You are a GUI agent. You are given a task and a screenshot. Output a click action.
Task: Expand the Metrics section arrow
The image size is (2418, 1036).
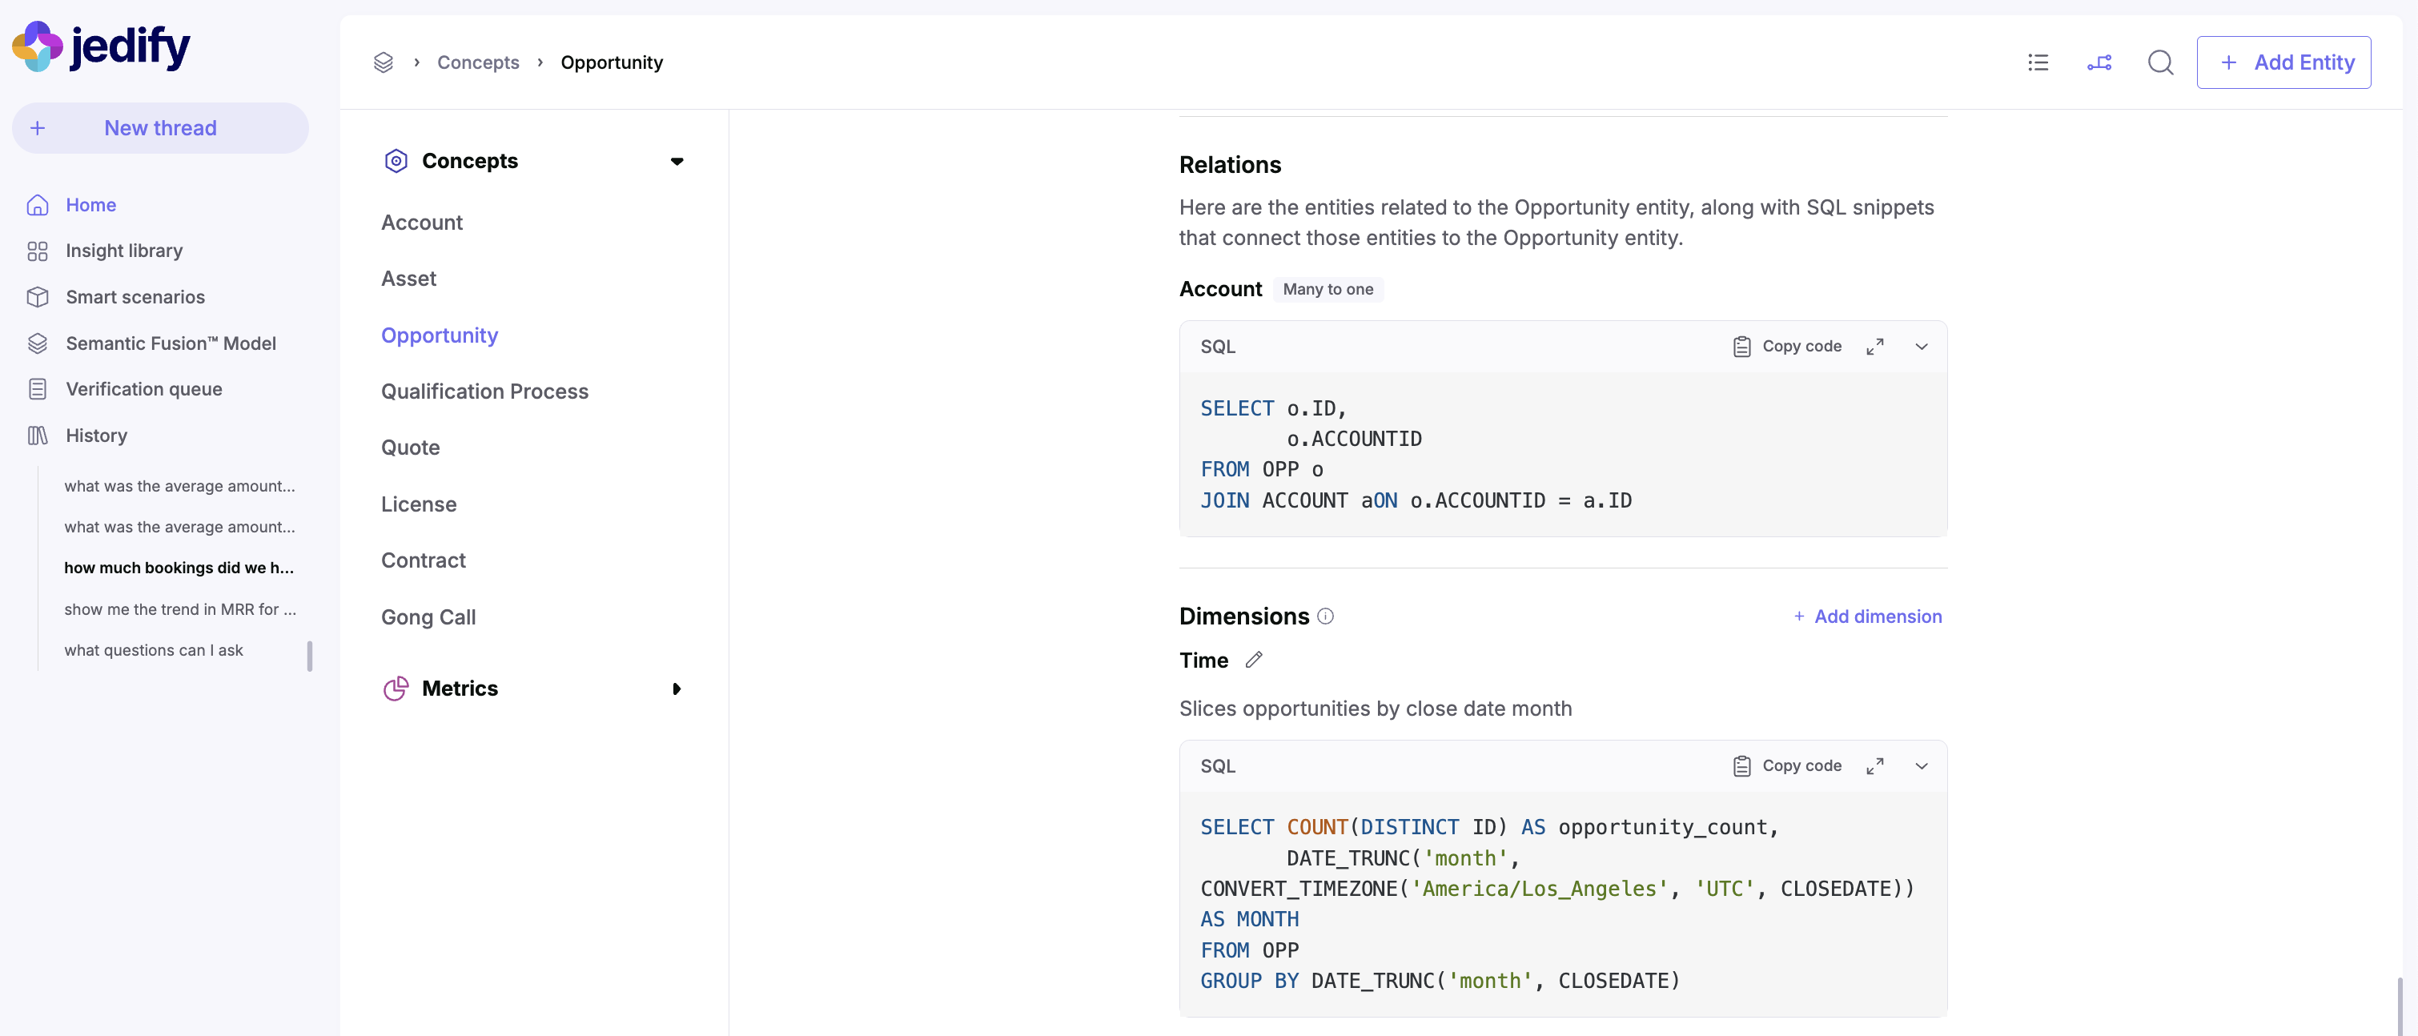pos(677,689)
